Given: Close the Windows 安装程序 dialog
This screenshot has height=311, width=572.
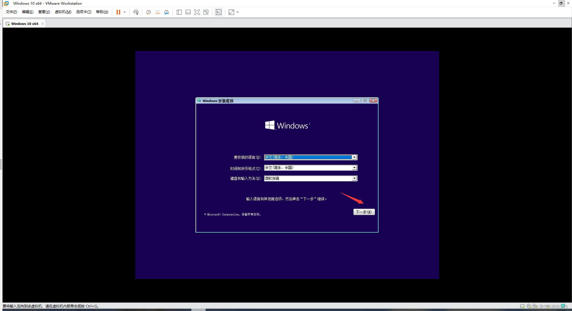Looking at the screenshot, I should [374, 101].
